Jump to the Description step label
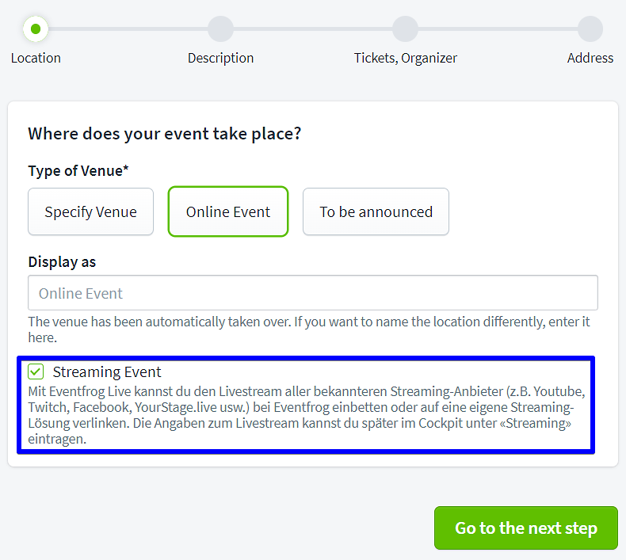This screenshot has height=560, width=626. (220, 58)
